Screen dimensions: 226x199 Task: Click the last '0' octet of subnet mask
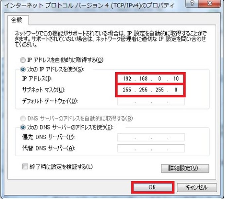(176, 90)
